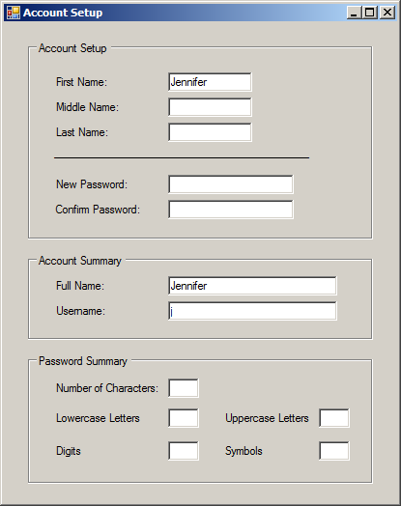Focus the Confirm Password text box
The height and width of the screenshot is (506, 401).
[x=231, y=210]
